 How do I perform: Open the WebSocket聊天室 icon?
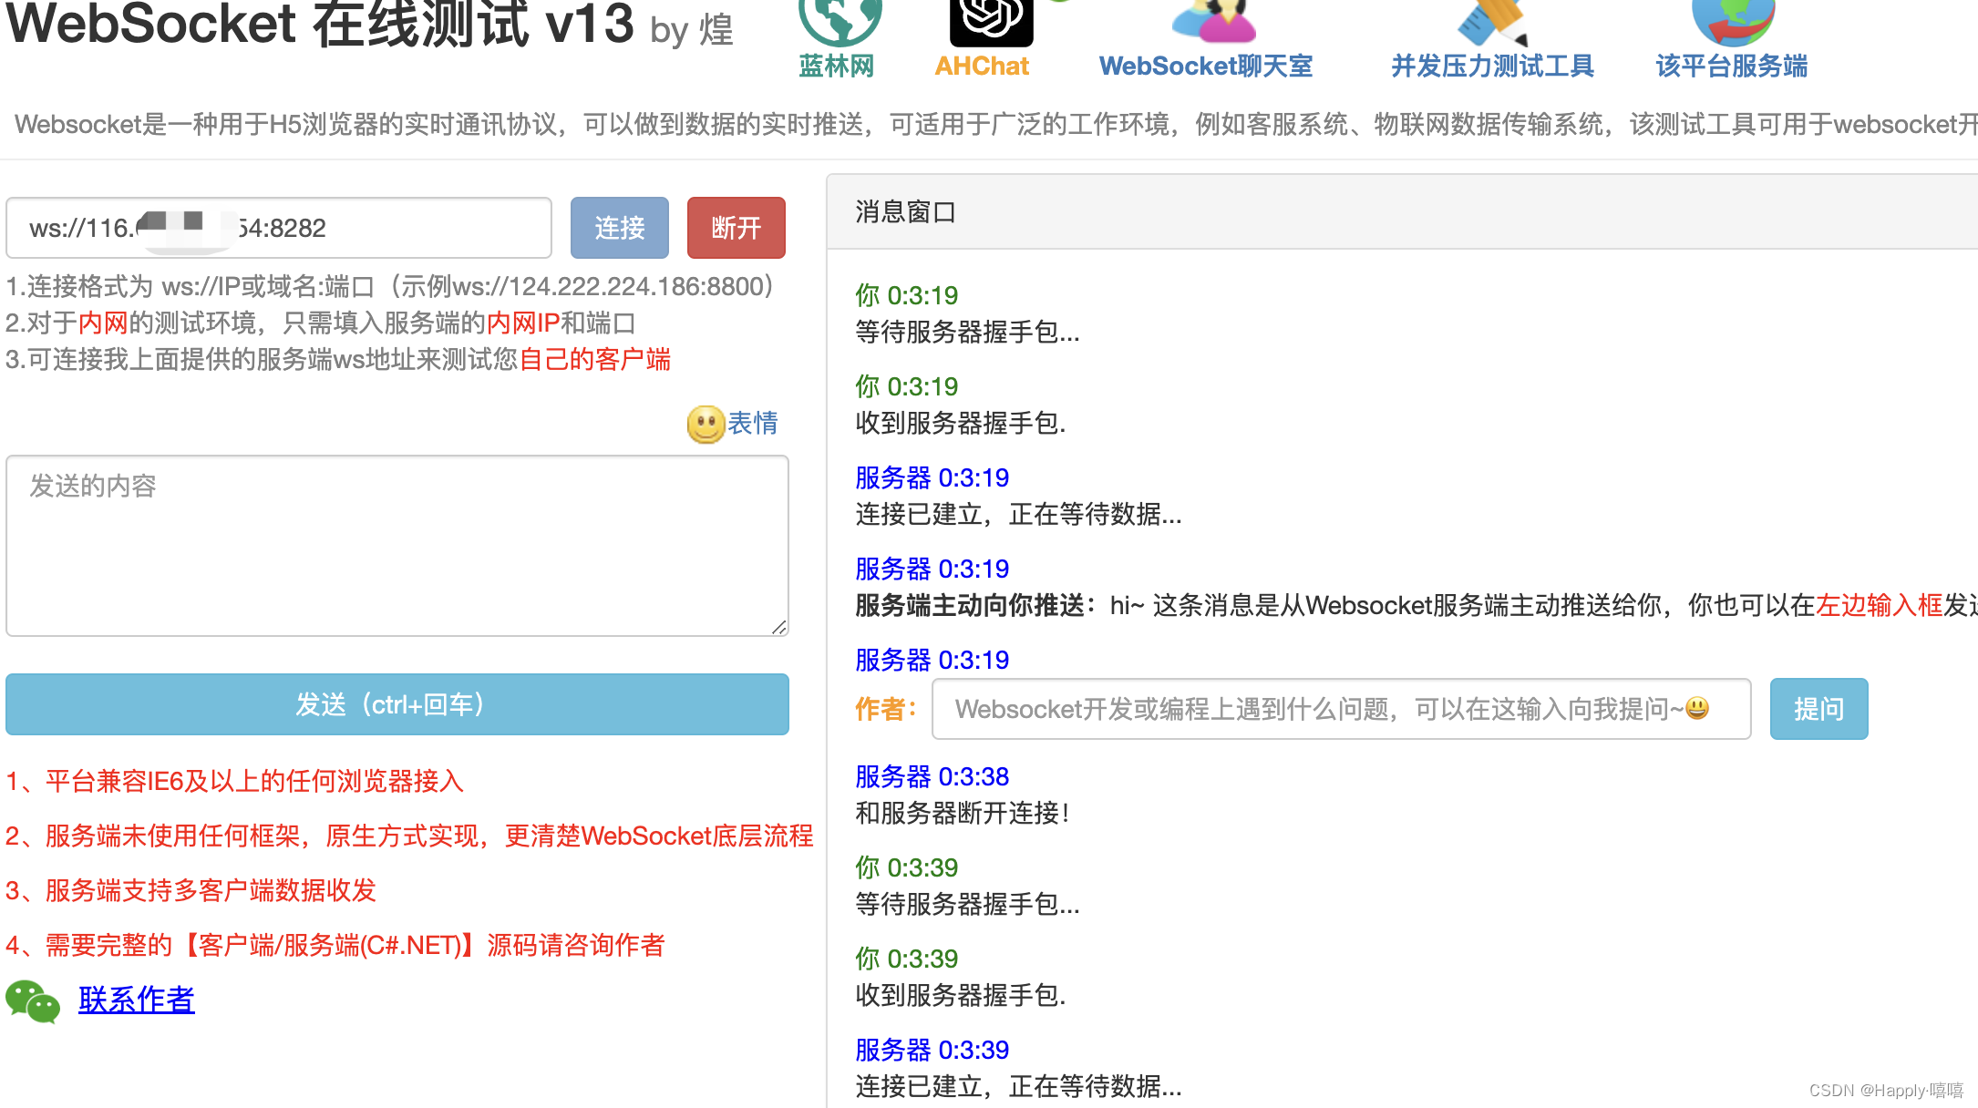coord(1214,22)
